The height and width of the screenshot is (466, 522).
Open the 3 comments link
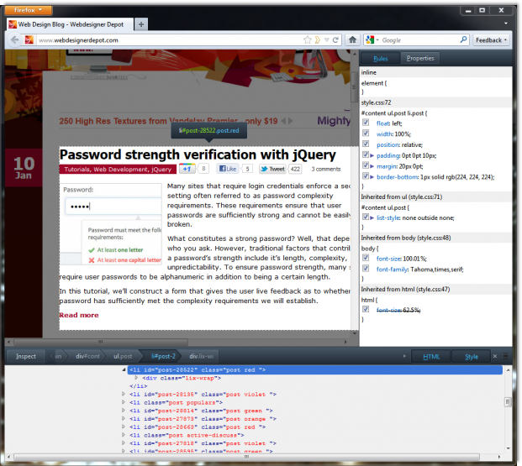point(326,169)
